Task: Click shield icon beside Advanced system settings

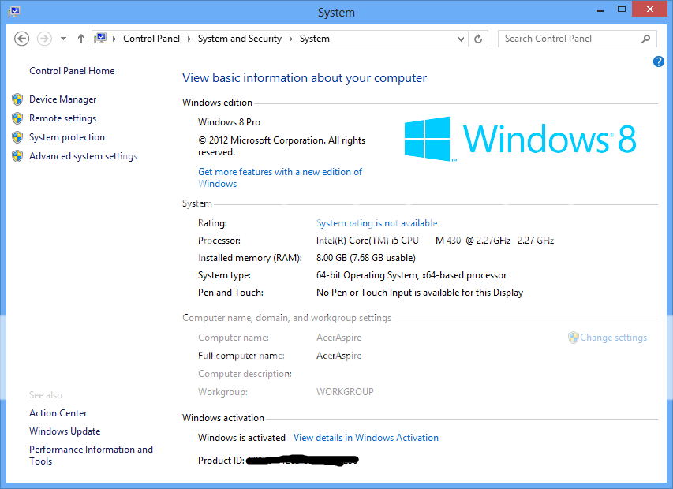Action: [17, 156]
